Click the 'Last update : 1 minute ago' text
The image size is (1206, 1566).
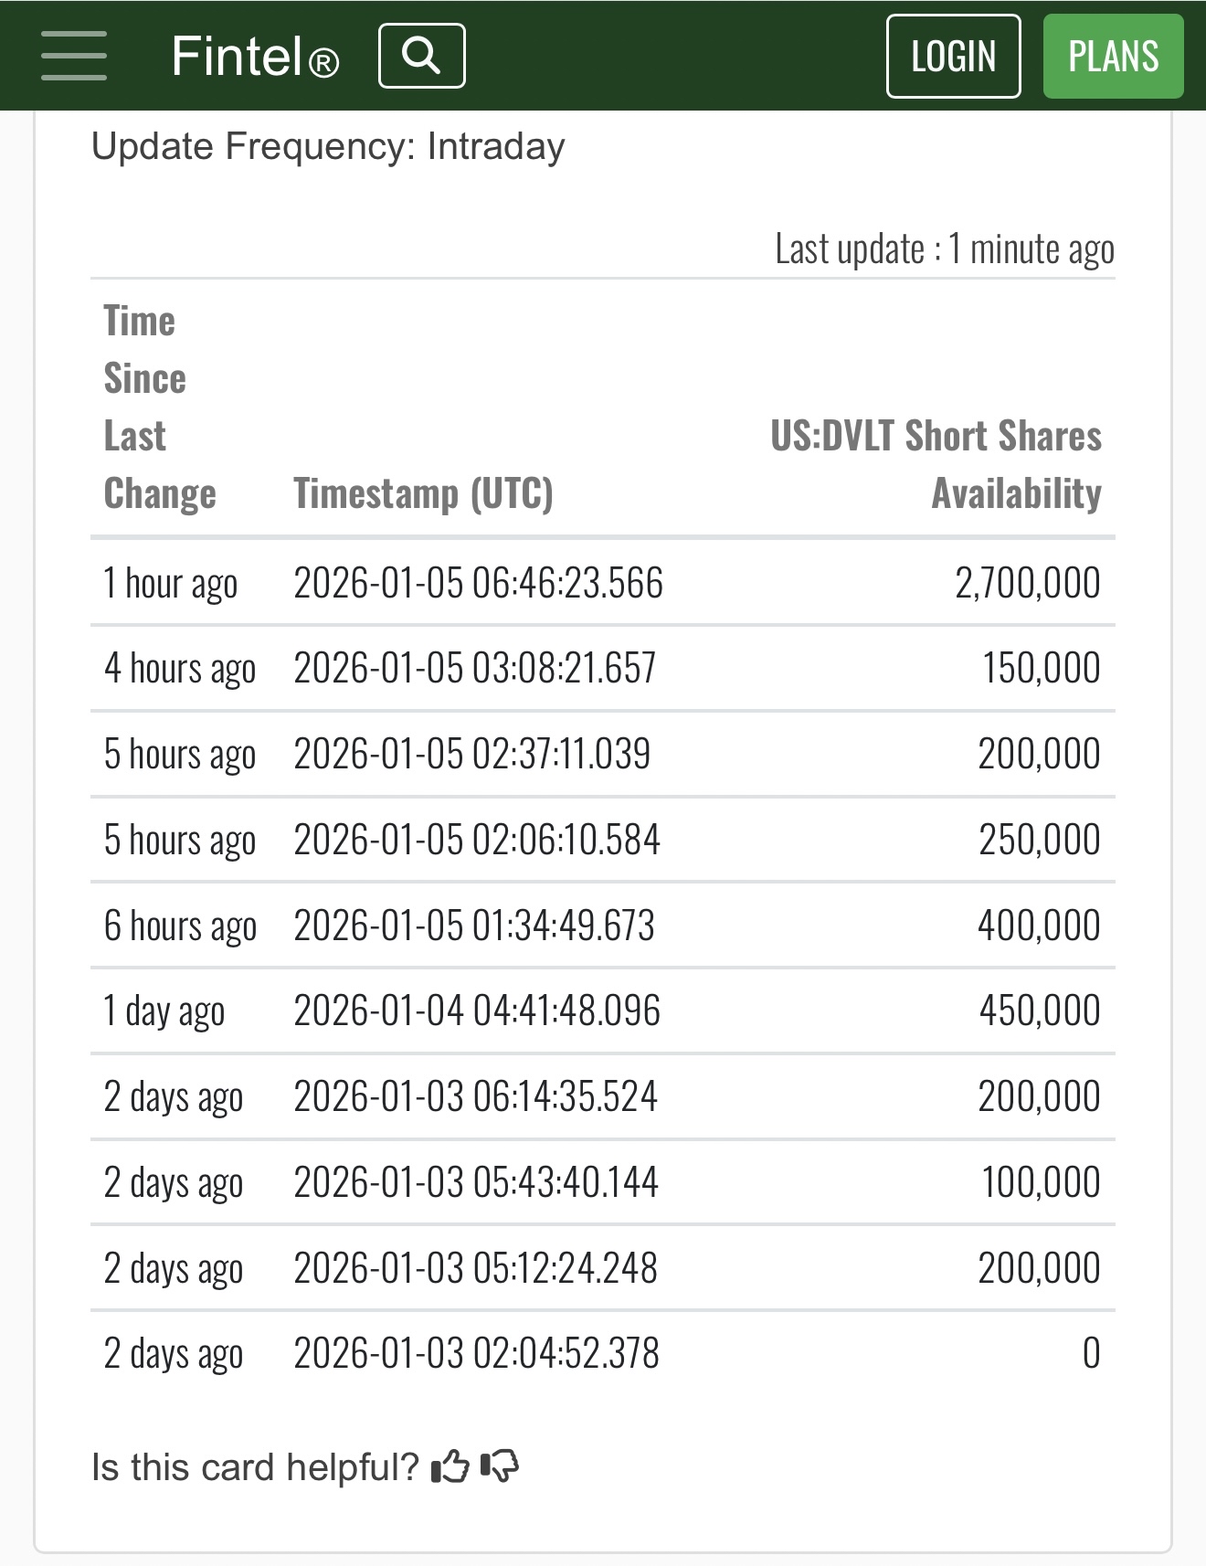pyautogui.click(x=945, y=249)
